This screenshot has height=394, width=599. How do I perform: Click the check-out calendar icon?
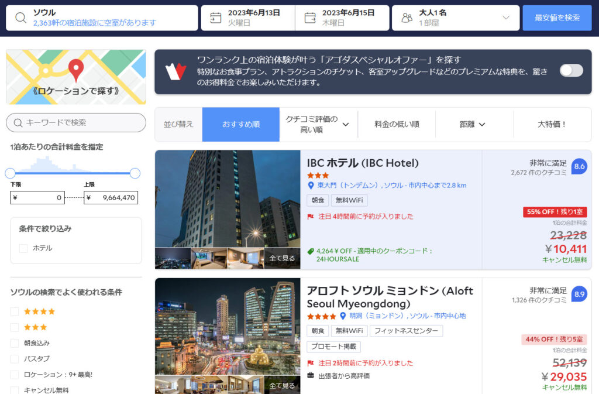point(310,18)
